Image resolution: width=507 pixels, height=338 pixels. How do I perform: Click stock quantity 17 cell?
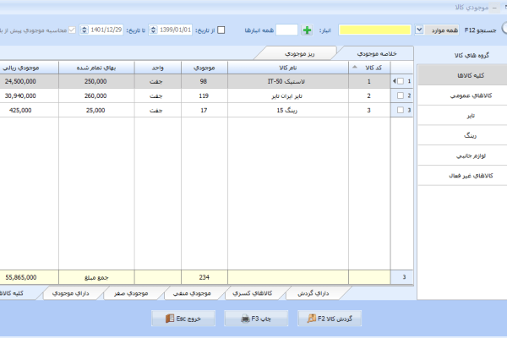[204, 111]
